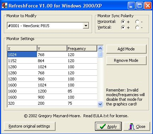Screen dimensions: 153x134
Task: Click the door icon on Close
Action: (x=131, y=126)
